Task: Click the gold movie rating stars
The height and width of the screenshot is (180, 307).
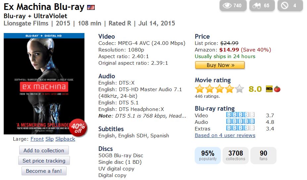Action: point(219,89)
